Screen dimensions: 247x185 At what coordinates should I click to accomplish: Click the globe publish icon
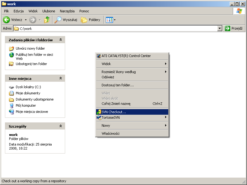11,55
